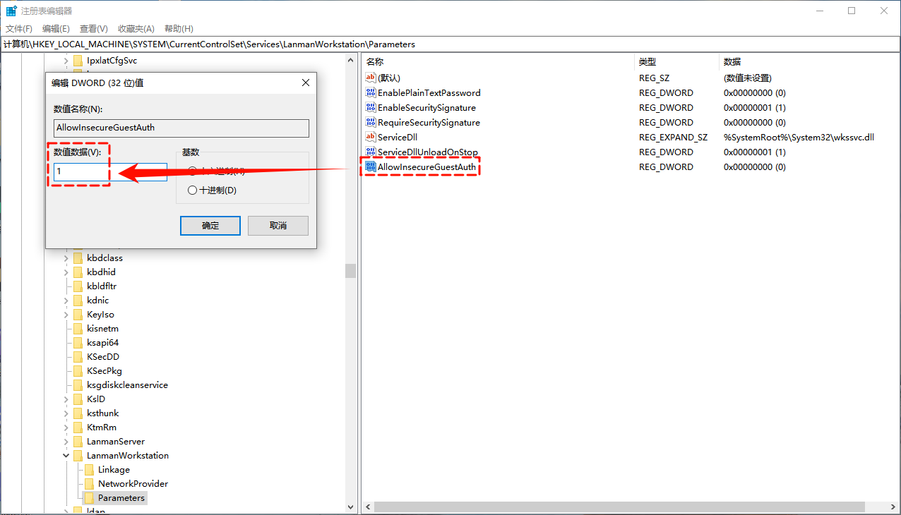Click the 取消 button in dialog
This screenshot has height=515, width=901.
coord(278,226)
